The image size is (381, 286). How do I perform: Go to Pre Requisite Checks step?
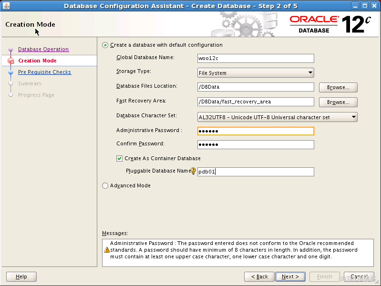(45, 72)
